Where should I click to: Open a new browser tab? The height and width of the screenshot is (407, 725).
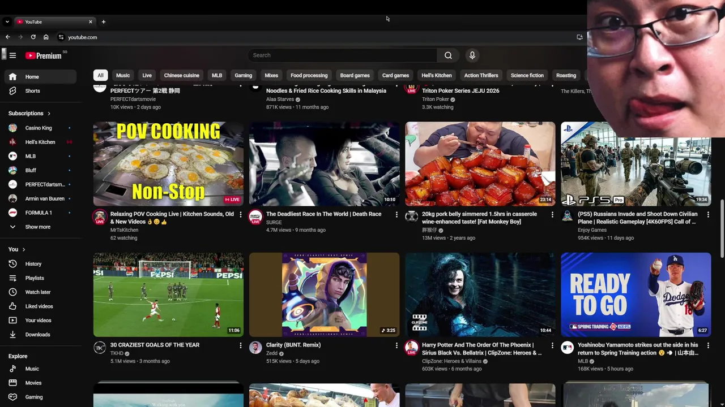(x=103, y=22)
